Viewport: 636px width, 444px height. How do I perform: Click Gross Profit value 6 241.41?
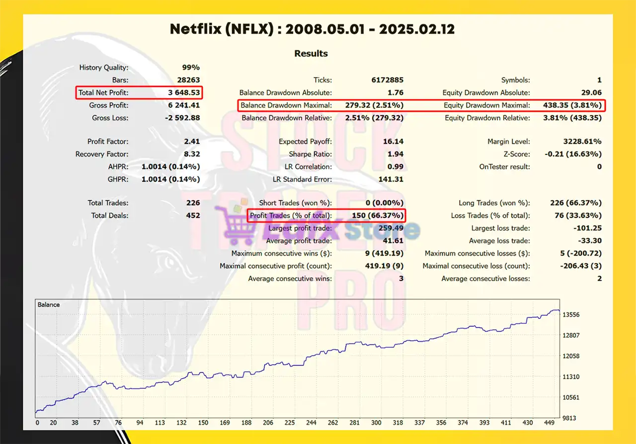pyautogui.click(x=184, y=105)
